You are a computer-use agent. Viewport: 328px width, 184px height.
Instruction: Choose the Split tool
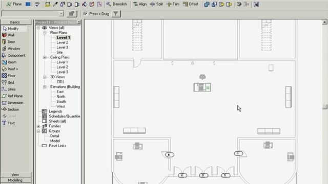point(156,4)
